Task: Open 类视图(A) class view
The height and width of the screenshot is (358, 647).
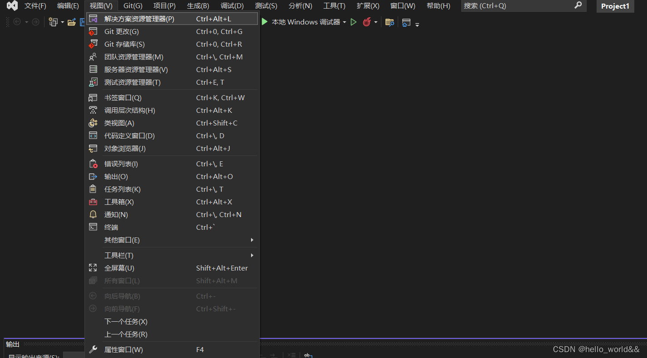Action: (x=172, y=123)
